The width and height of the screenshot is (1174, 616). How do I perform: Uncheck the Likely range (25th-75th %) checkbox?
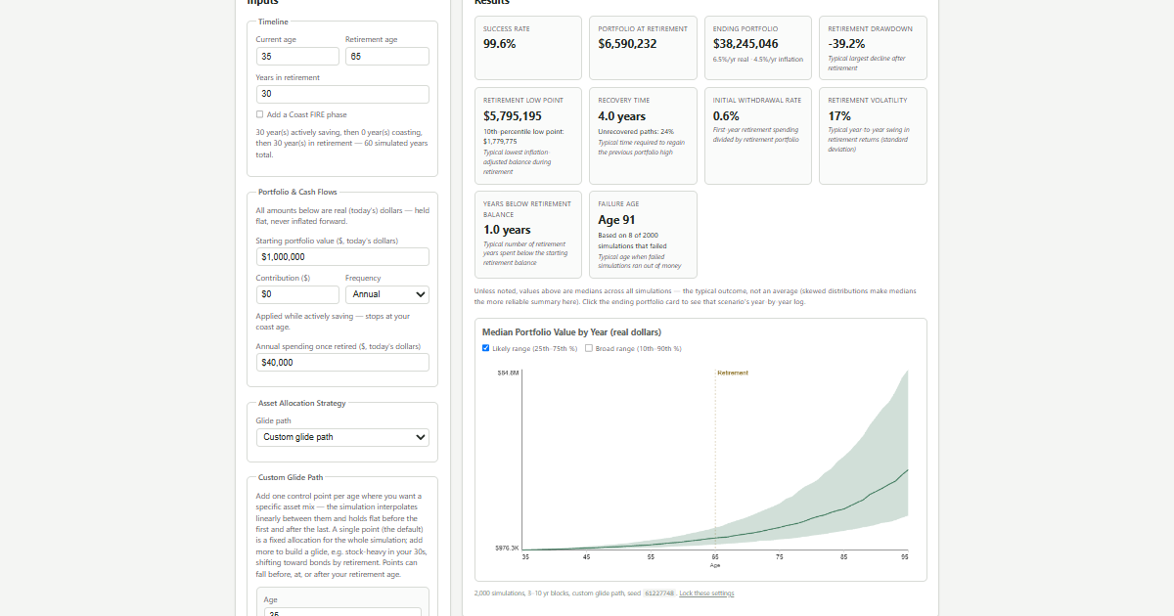[x=486, y=348]
